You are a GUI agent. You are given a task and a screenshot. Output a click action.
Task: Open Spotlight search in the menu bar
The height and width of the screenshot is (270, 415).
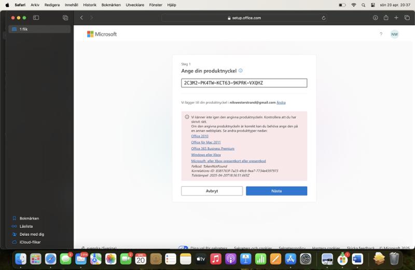364,5
